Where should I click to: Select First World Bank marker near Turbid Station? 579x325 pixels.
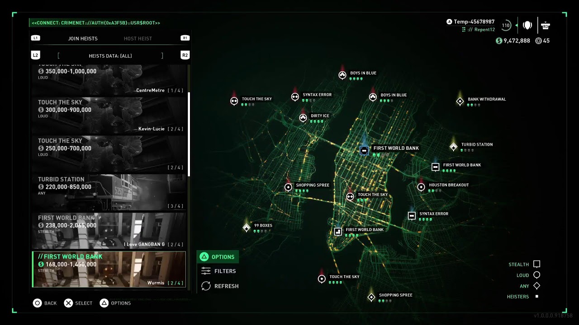[x=436, y=167]
